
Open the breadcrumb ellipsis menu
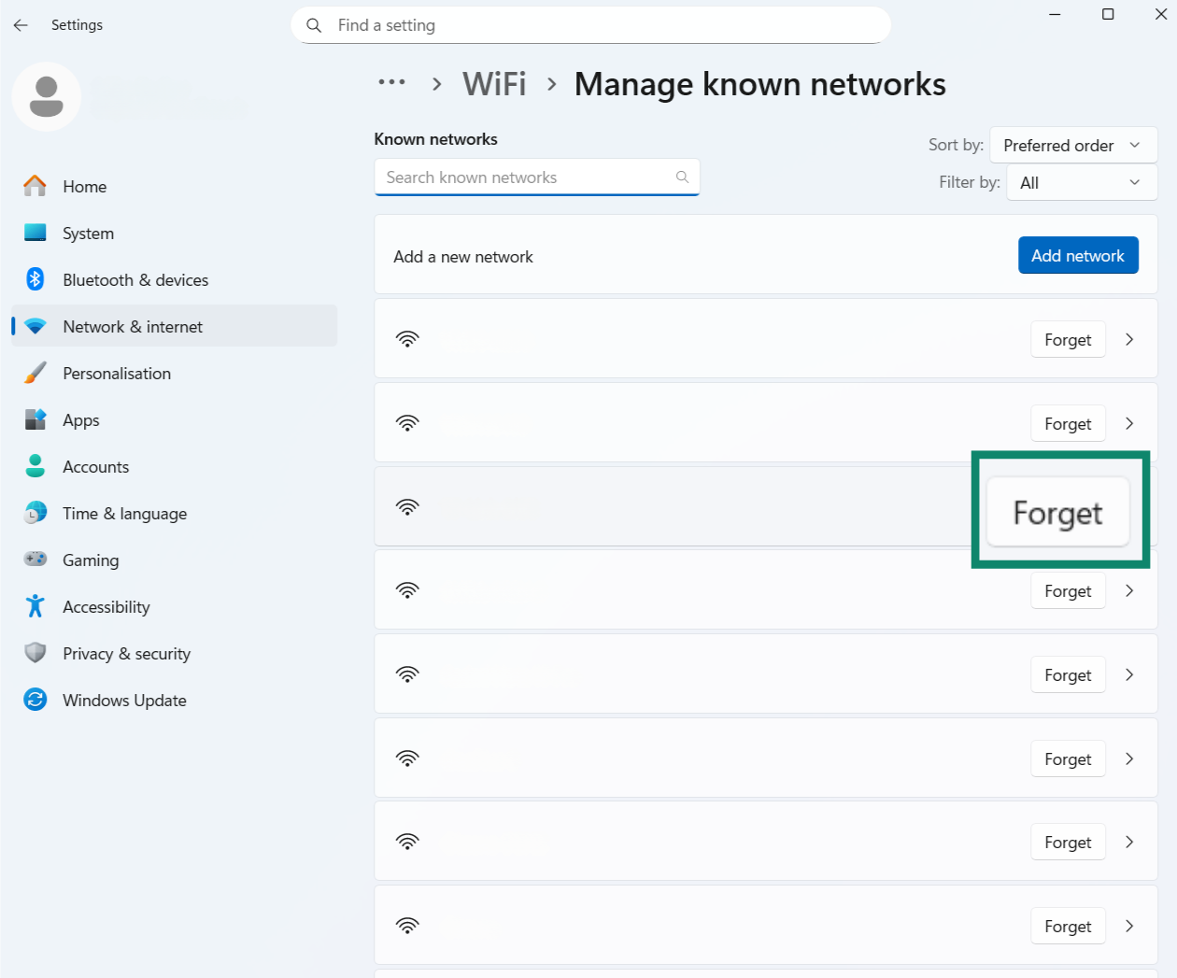(391, 83)
